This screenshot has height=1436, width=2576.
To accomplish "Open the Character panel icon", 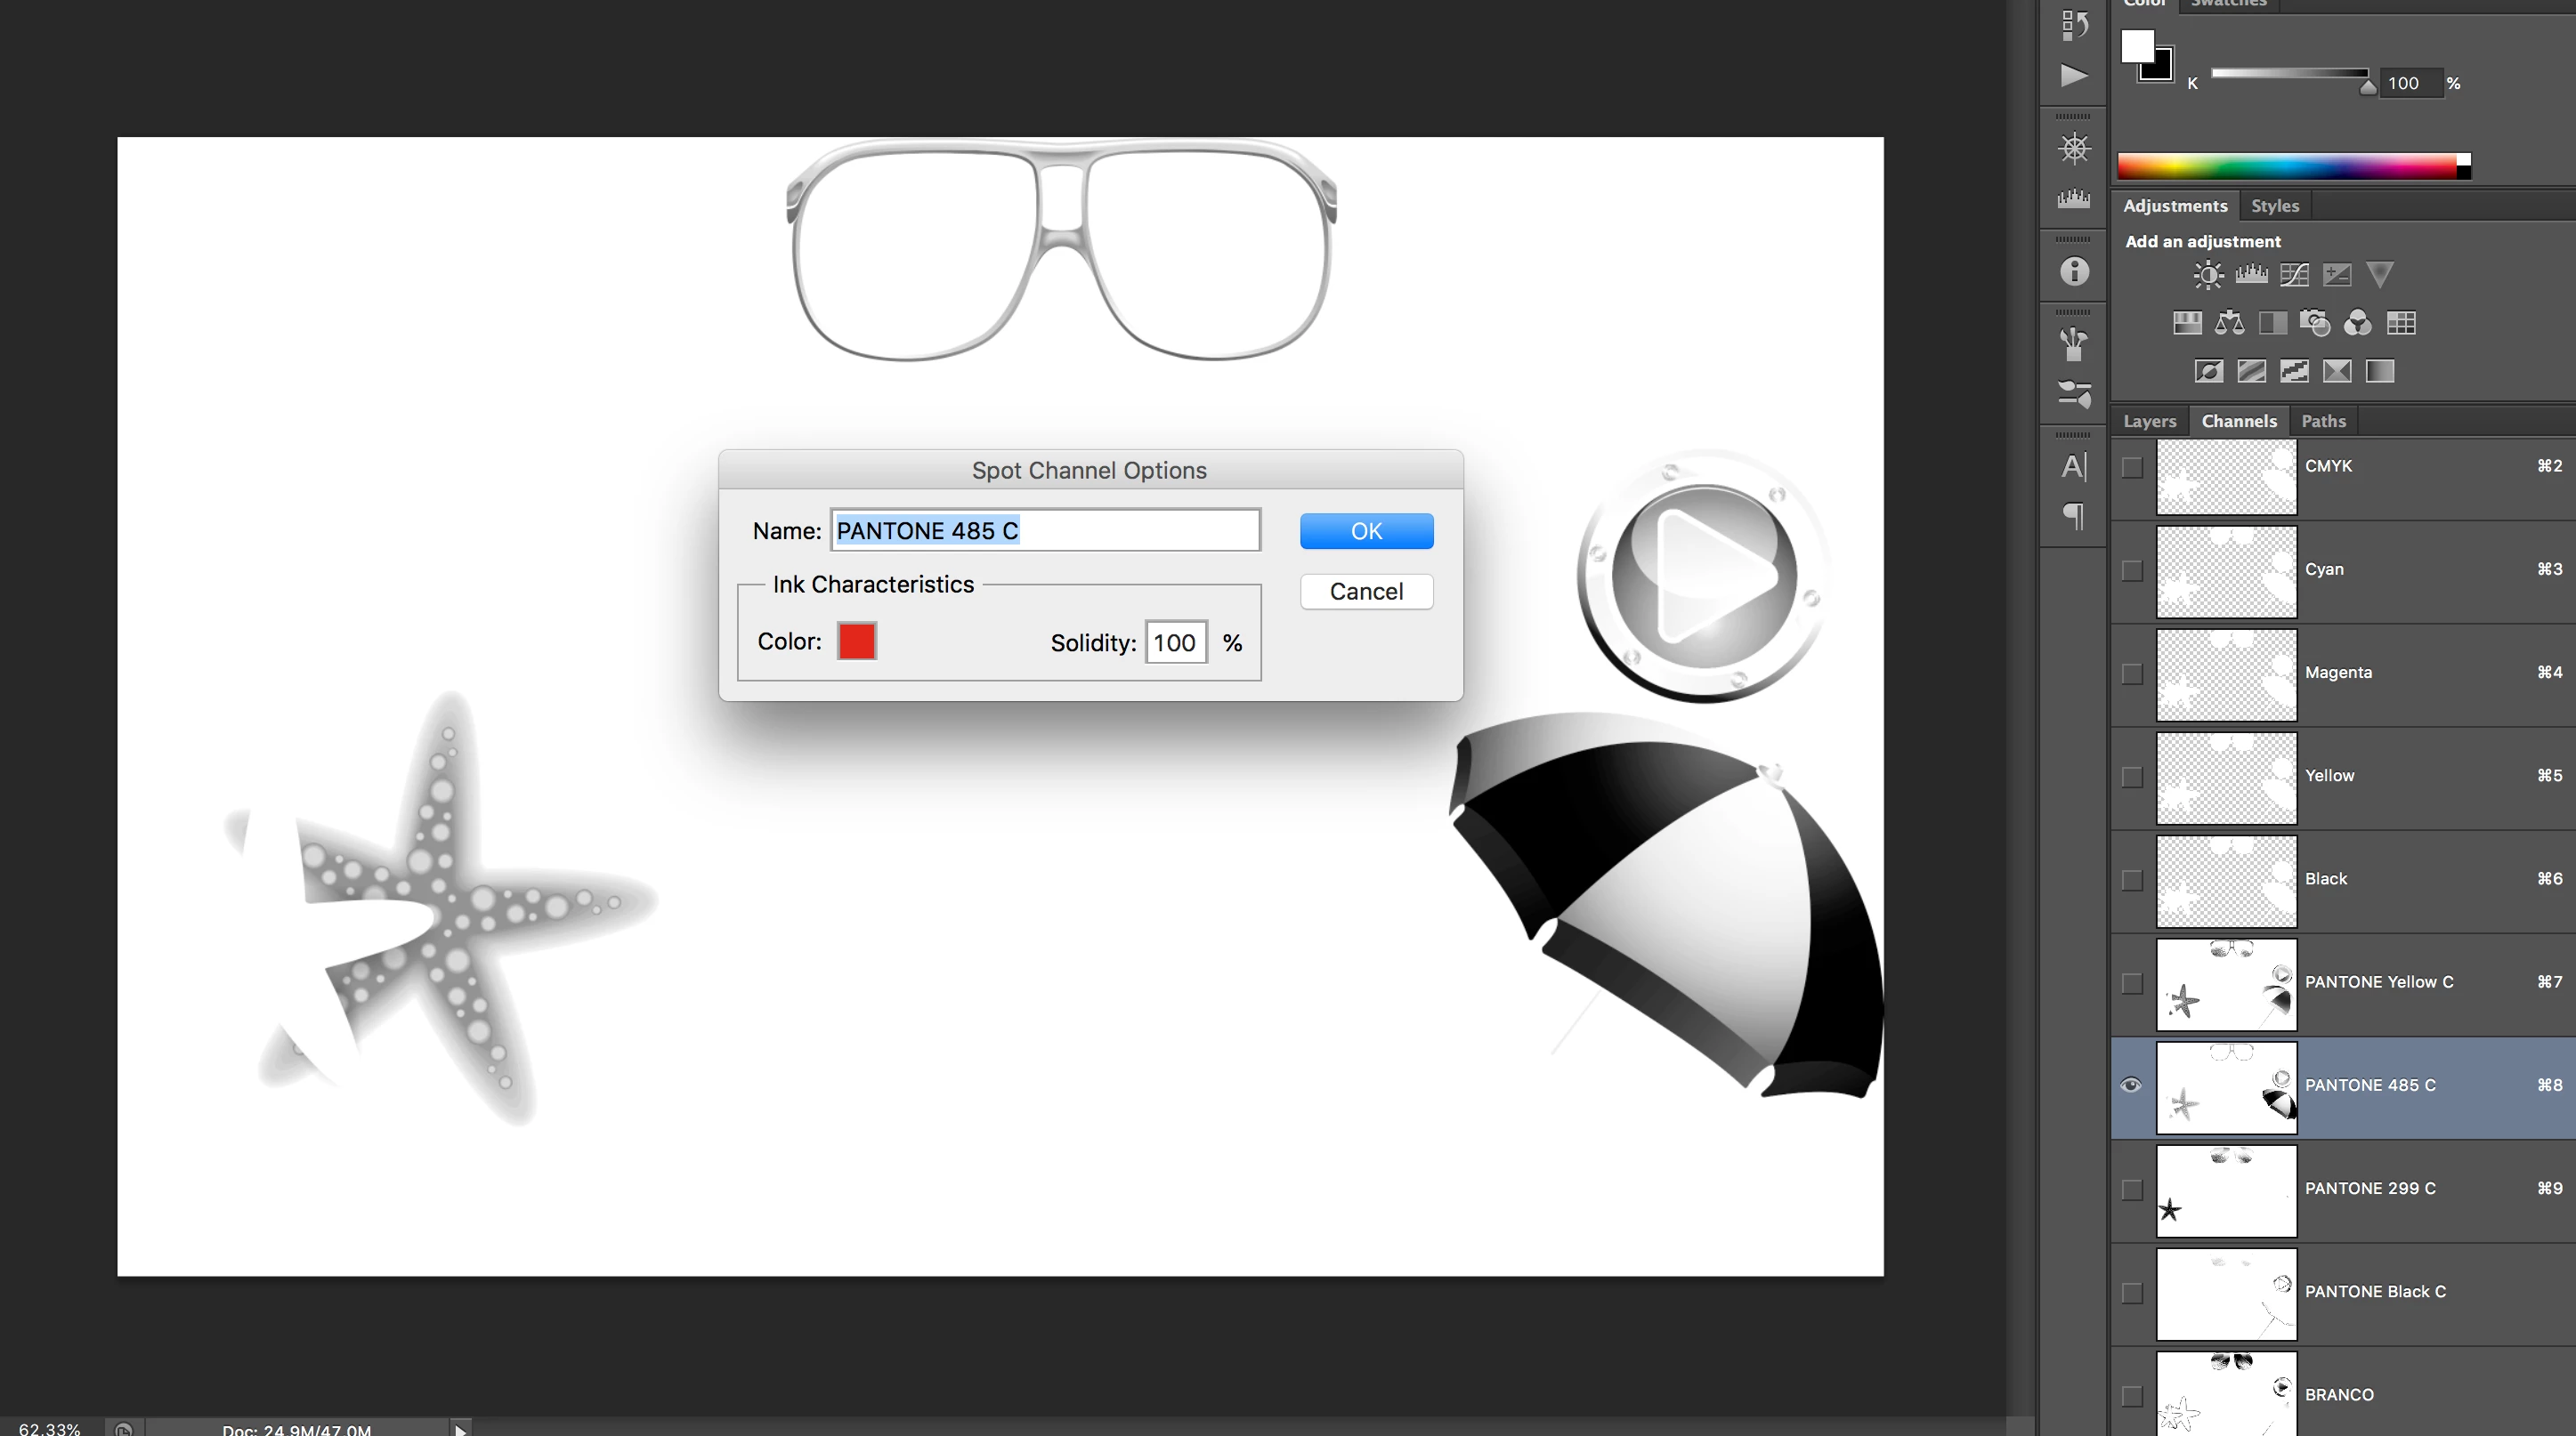I will pos(2074,467).
